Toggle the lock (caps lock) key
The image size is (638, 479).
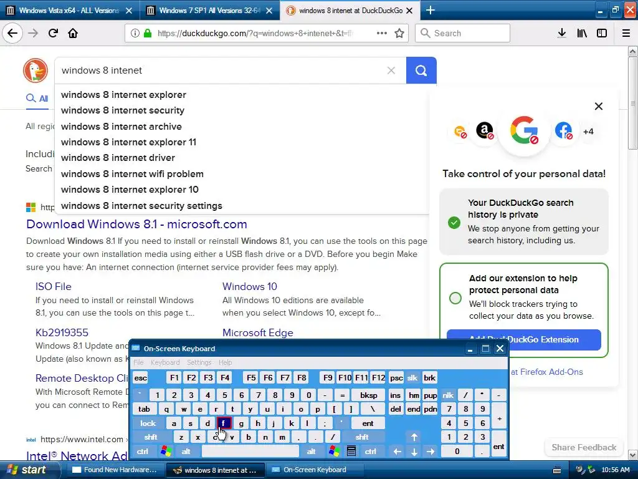point(148,423)
